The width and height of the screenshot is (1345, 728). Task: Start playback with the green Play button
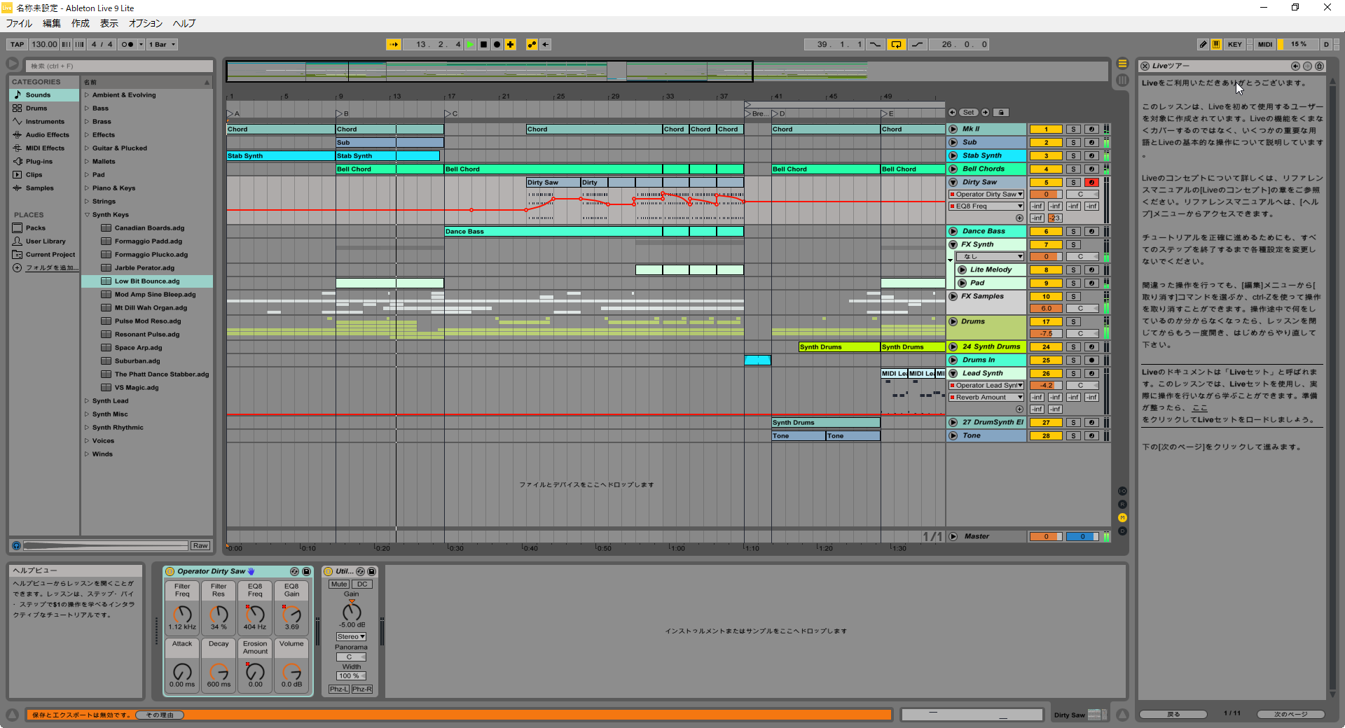pyautogui.click(x=471, y=44)
